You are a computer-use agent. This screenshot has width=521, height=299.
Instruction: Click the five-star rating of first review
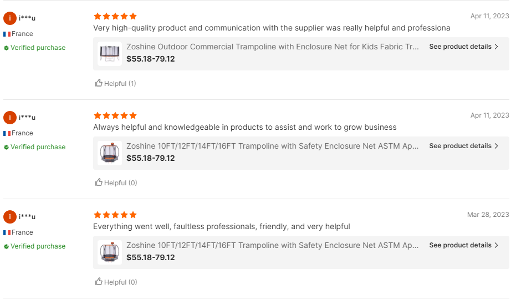pyautogui.click(x=115, y=17)
